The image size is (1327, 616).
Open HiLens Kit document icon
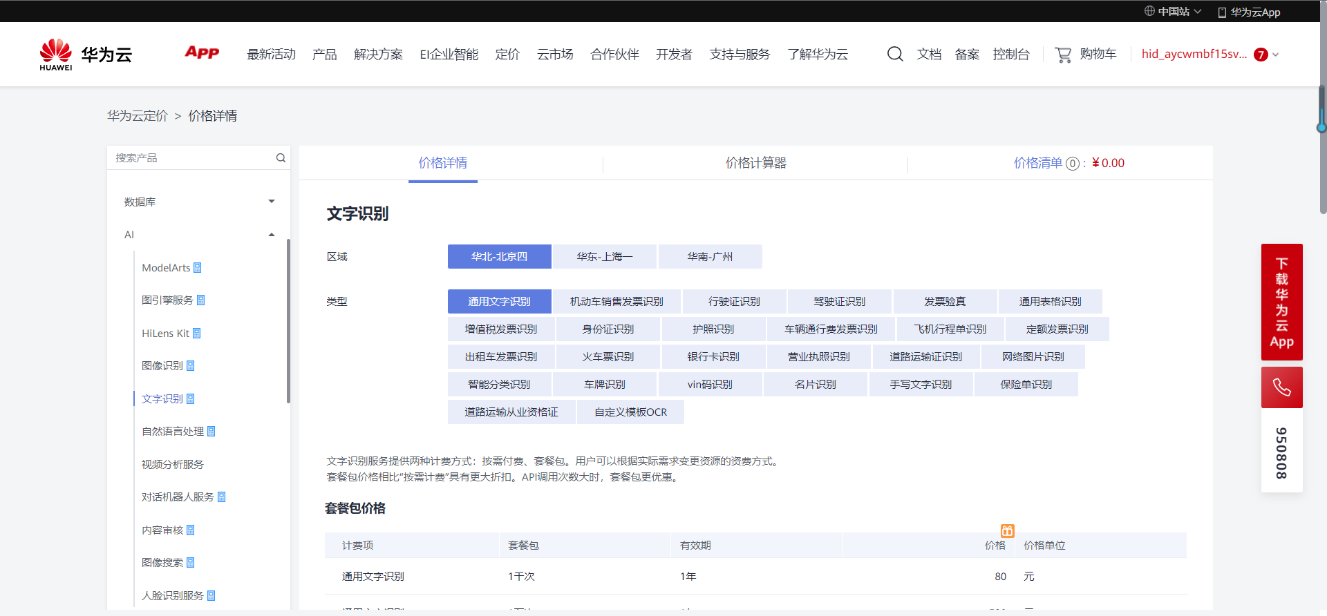pos(197,333)
